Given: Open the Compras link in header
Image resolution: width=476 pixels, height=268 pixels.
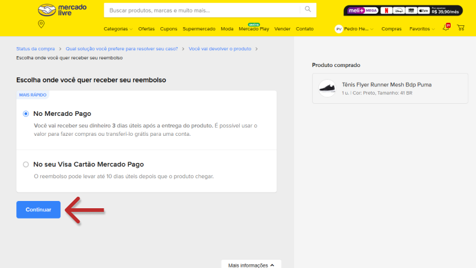Looking at the screenshot, I should point(392,29).
